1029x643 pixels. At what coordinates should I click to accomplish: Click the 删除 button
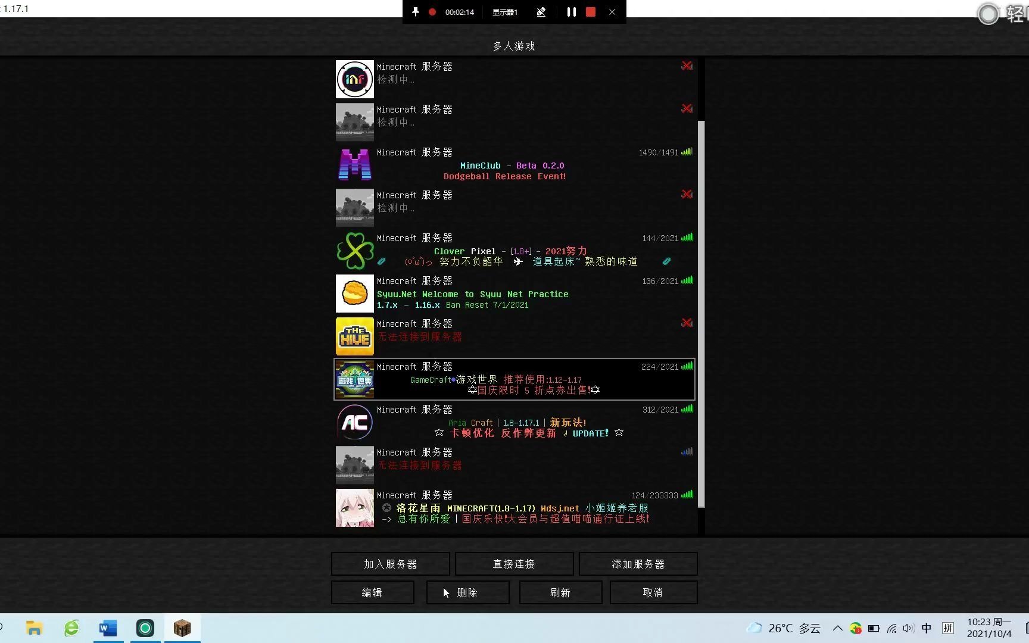467,592
